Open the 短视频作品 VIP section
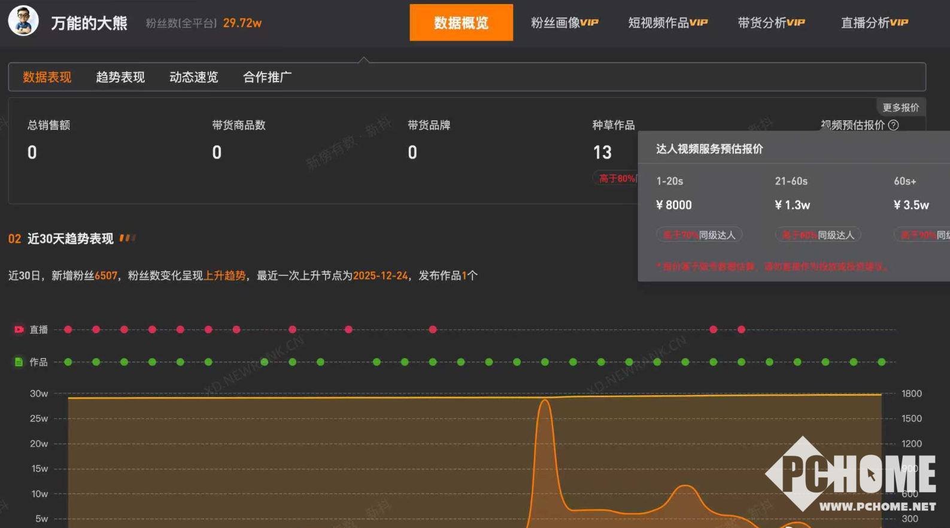Viewport: 950px width, 528px height. pyautogui.click(x=667, y=23)
